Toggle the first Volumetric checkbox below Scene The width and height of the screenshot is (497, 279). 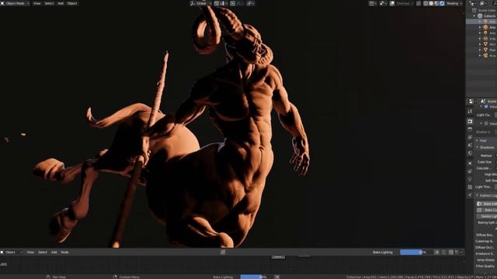(x=486, y=107)
